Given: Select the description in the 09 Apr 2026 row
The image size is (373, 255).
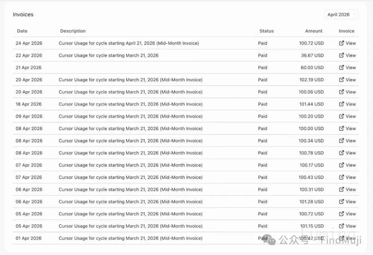Looking at the screenshot, I should 131,116.
